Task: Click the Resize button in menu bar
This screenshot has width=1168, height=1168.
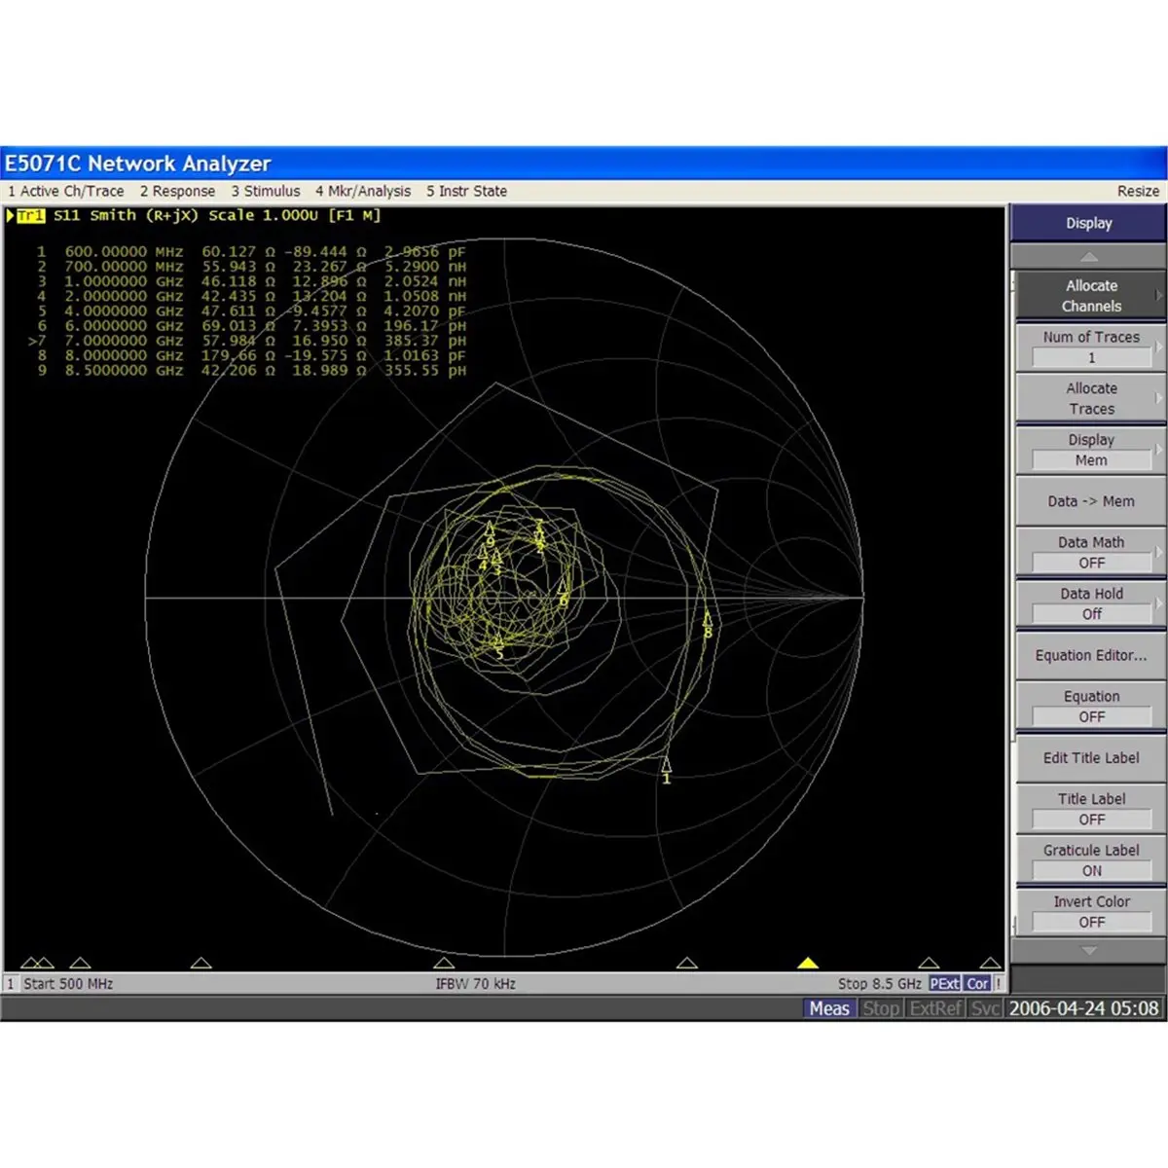Action: pos(1138,192)
